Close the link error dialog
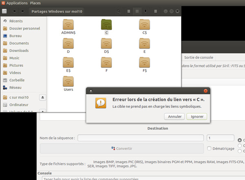 (x=206, y=91)
